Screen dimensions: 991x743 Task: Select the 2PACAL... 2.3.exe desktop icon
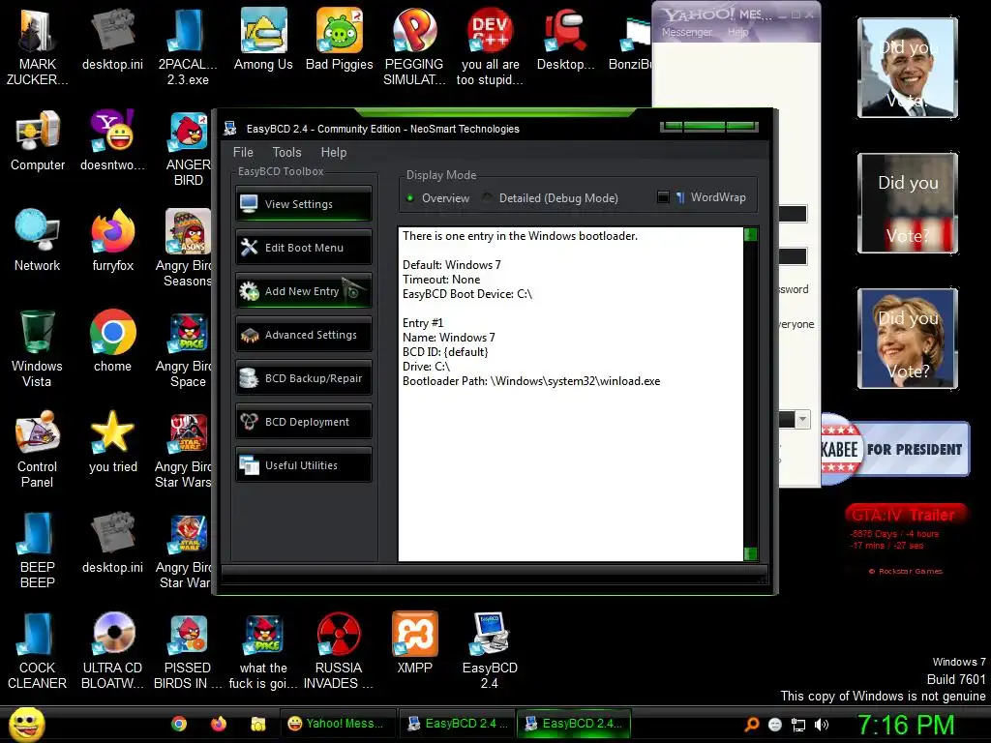coord(188,45)
